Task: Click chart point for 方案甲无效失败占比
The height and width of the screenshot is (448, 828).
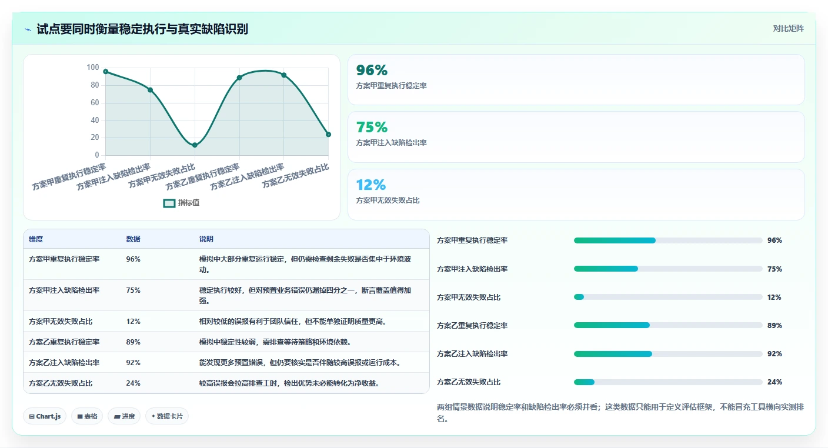Action: (195, 145)
